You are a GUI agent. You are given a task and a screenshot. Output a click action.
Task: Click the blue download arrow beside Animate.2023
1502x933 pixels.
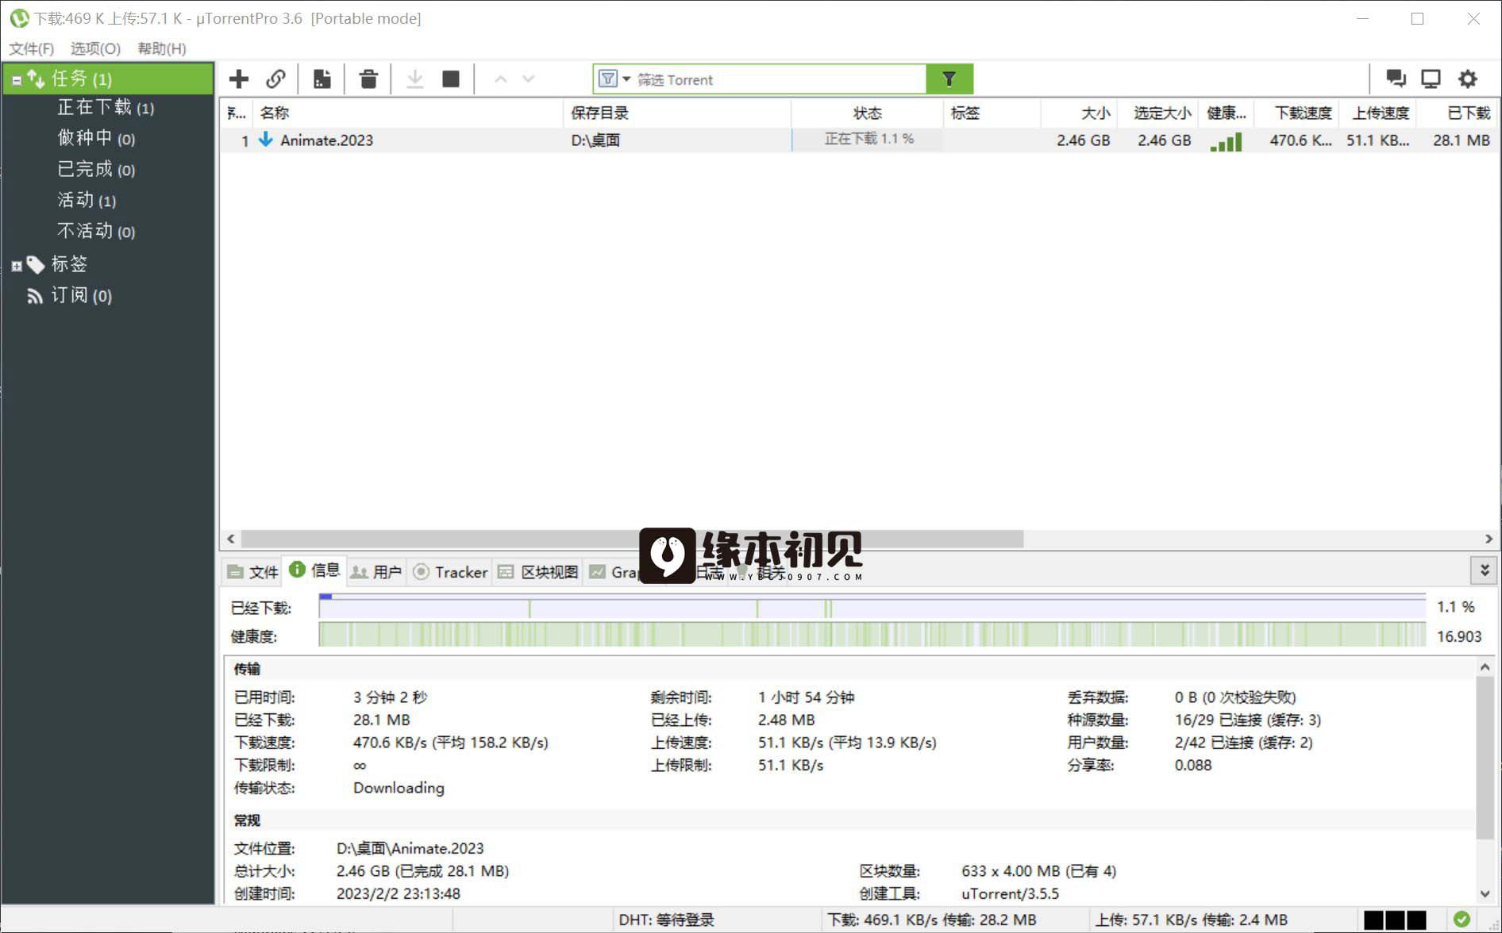[266, 140]
